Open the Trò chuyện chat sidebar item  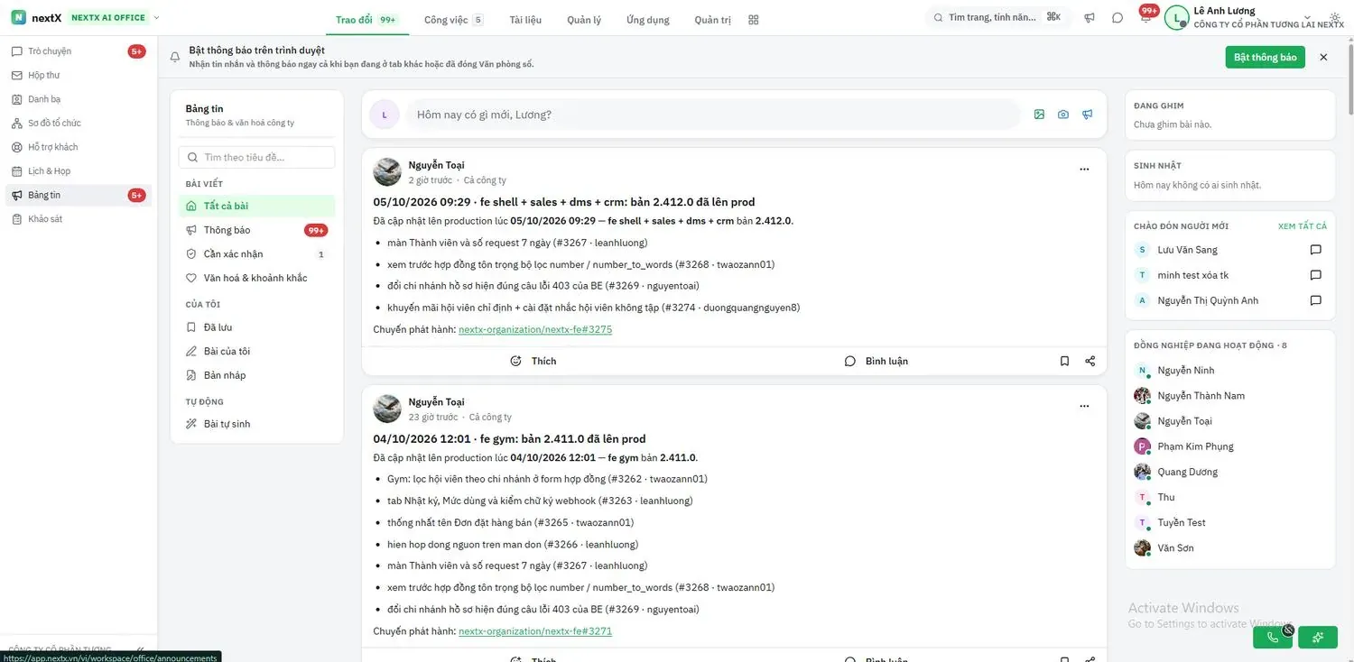(78, 51)
